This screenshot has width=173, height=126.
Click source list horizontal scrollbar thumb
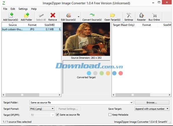click(x=22, y=95)
